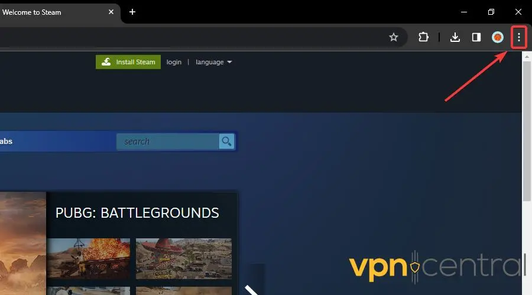Expand the language dropdown

pos(213,62)
